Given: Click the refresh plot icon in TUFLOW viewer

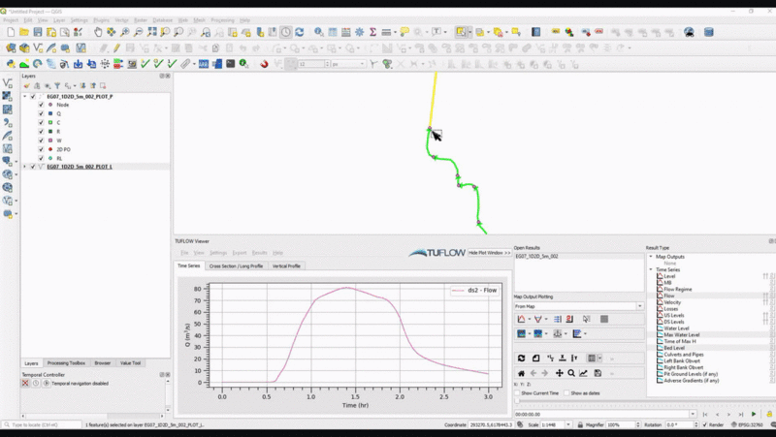Looking at the screenshot, I should (x=521, y=359).
